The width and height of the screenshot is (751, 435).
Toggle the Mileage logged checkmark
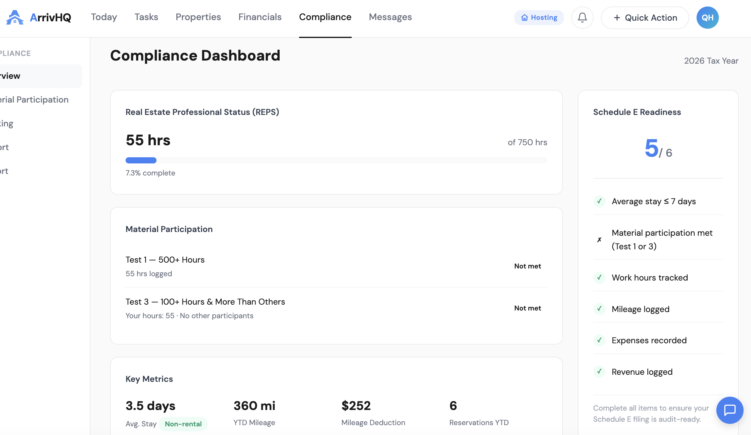click(x=600, y=309)
